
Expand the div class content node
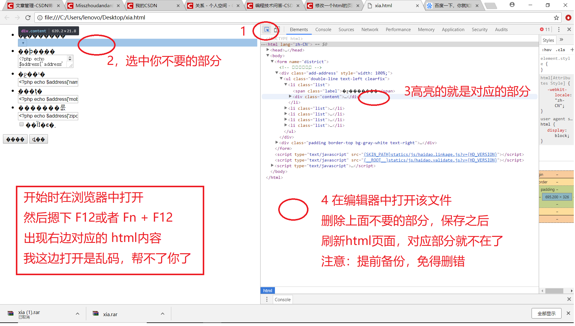(290, 96)
